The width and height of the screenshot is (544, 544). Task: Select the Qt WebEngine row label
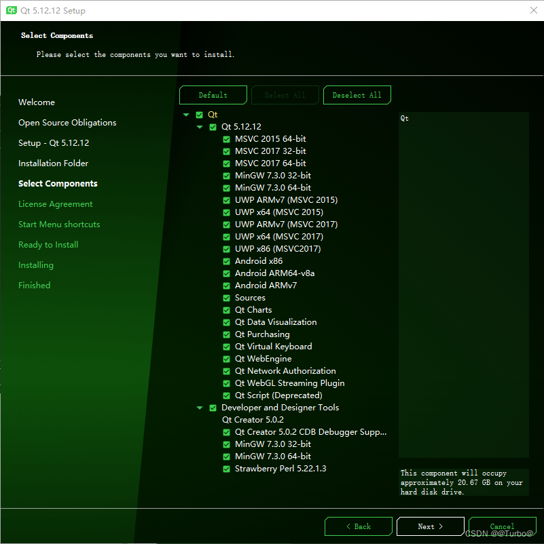pyautogui.click(x=264, y=359)
